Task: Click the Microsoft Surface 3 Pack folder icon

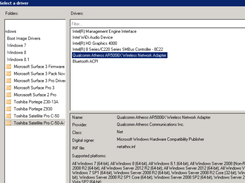Action: tap(8, 74)
